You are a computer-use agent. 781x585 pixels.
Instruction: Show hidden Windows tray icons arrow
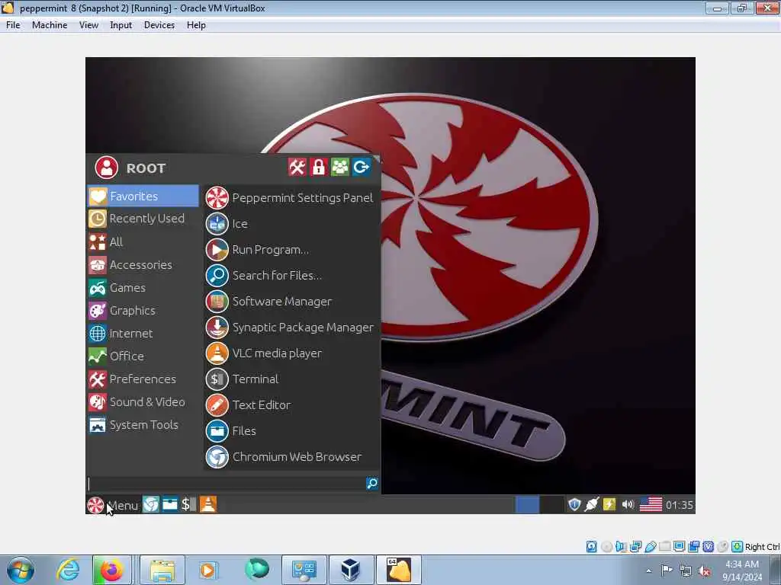[x=648, y=571]
